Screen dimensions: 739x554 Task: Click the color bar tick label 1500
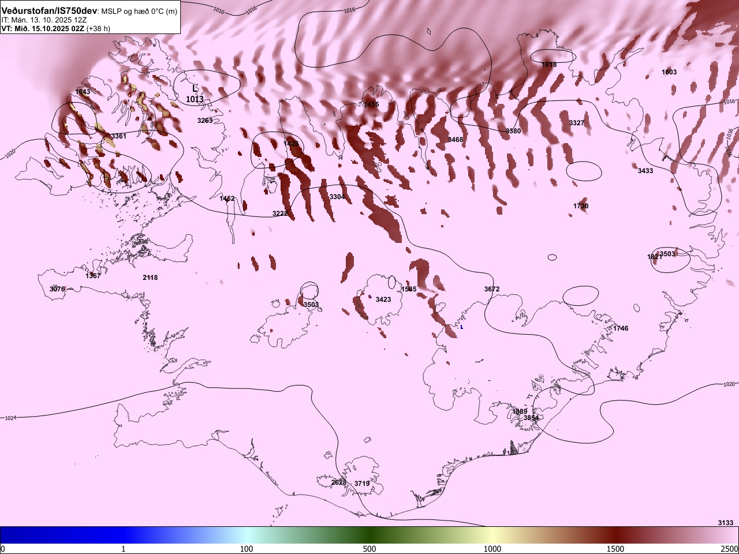point(615,549)
